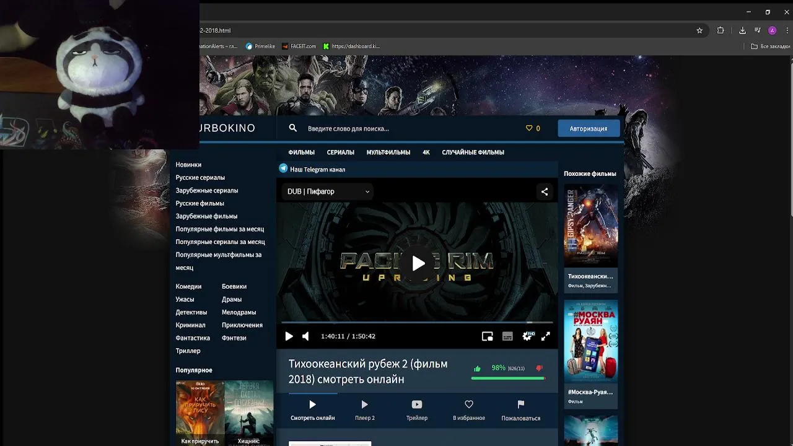Viewport: 793px width, 446px height.
Task: Open 4K menu item
Action: coord(426,152)
